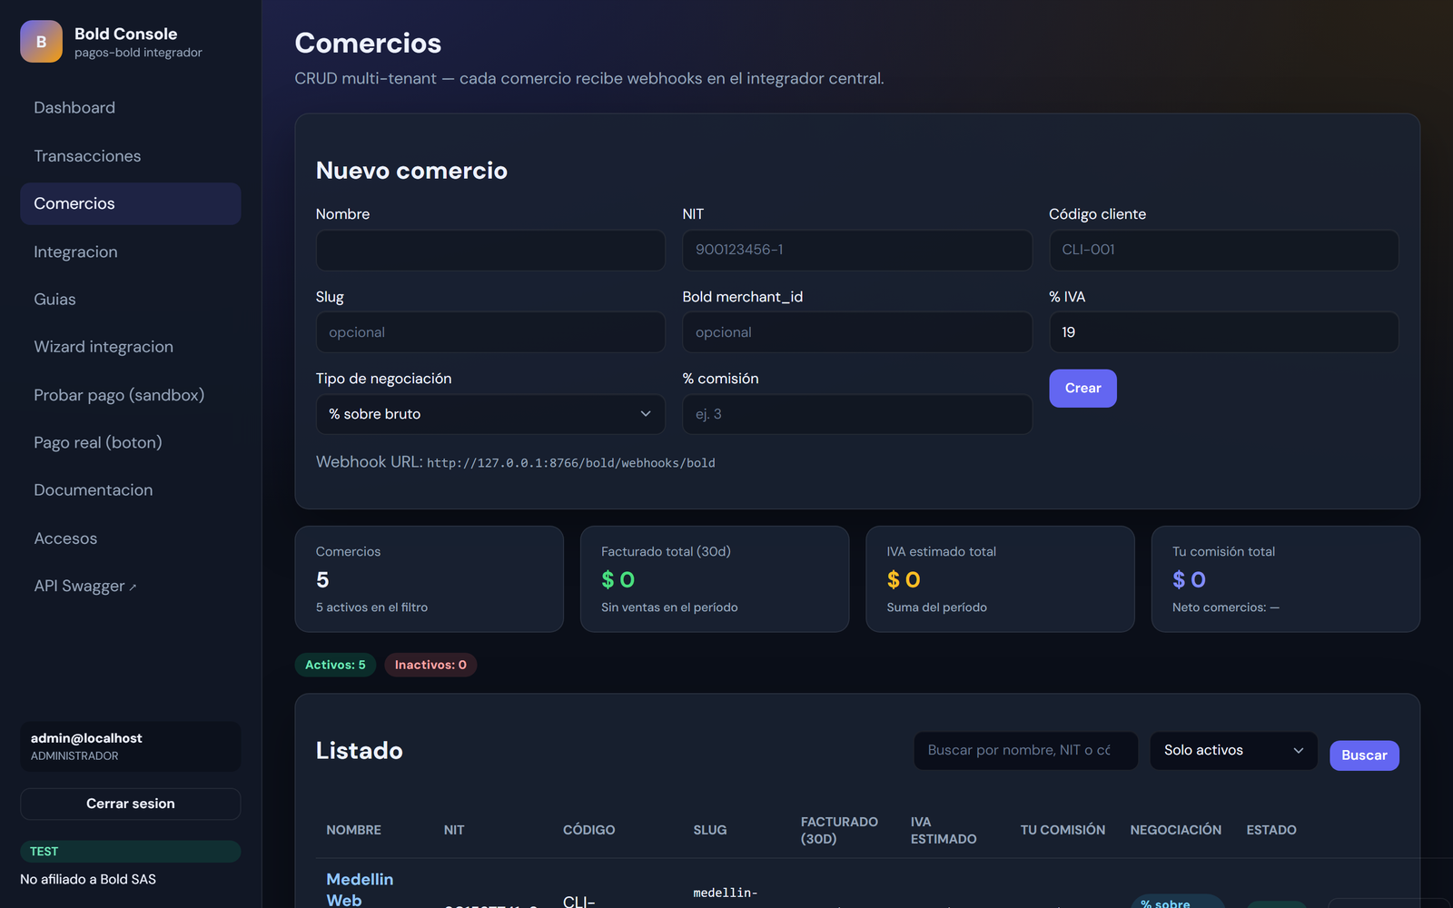The height and width of the screenshot is (908, 1453).
Task: Click Cerrar sesion button
Action: click(130, 804)
